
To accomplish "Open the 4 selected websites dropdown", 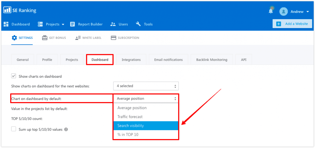I will [x=146, y=86].
